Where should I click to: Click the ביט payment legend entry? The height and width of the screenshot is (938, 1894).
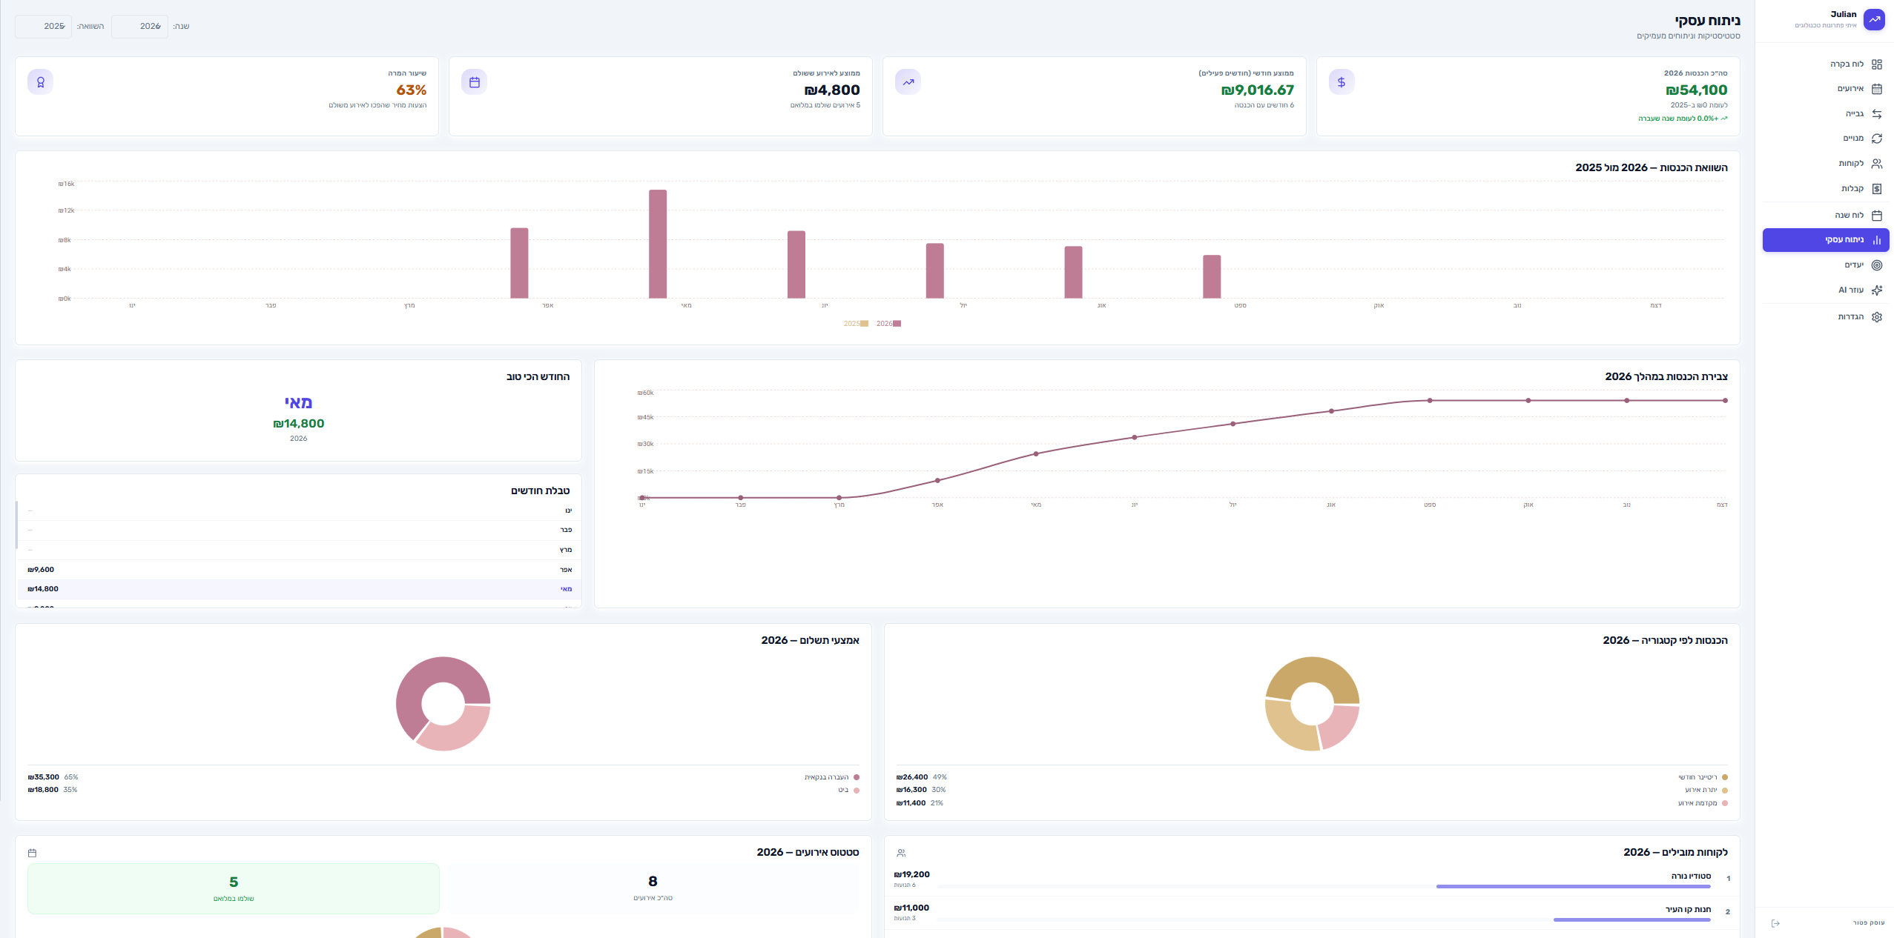pyautogui.click(x=848, y=790)
